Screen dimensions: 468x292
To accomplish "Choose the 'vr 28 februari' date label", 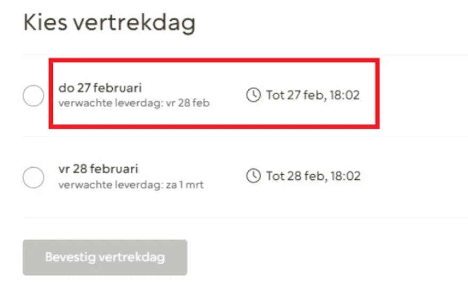I will point(98,169).
